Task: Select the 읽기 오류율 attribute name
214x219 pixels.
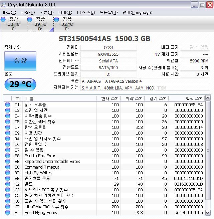Action: click(x=35, y=104)
